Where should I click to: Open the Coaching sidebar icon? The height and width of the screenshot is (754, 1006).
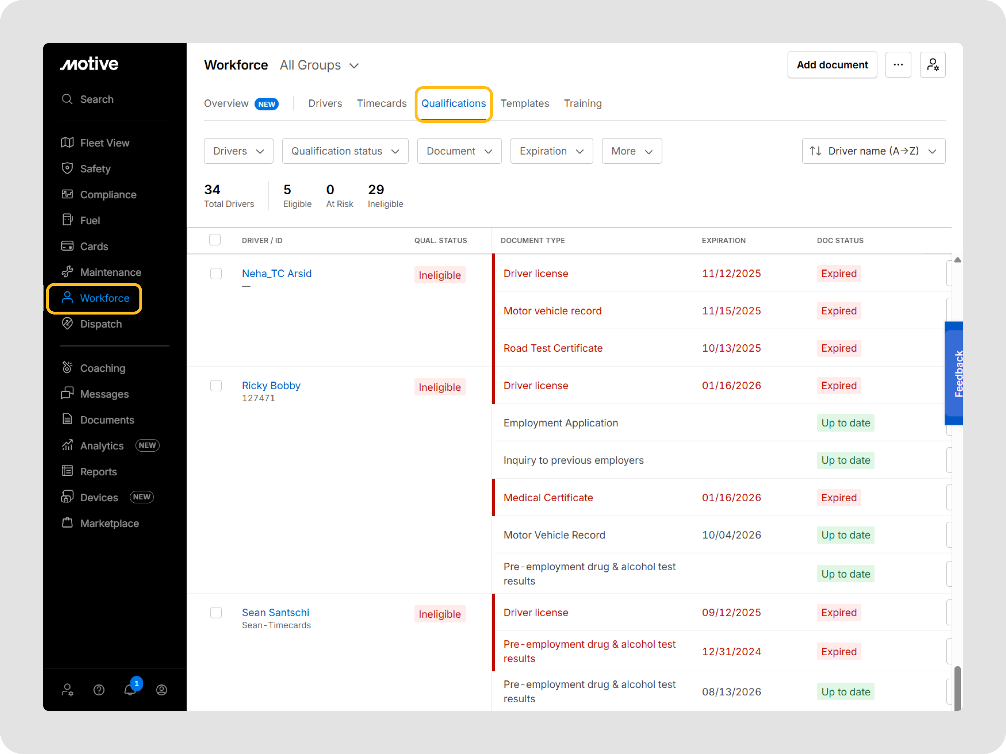67,368
